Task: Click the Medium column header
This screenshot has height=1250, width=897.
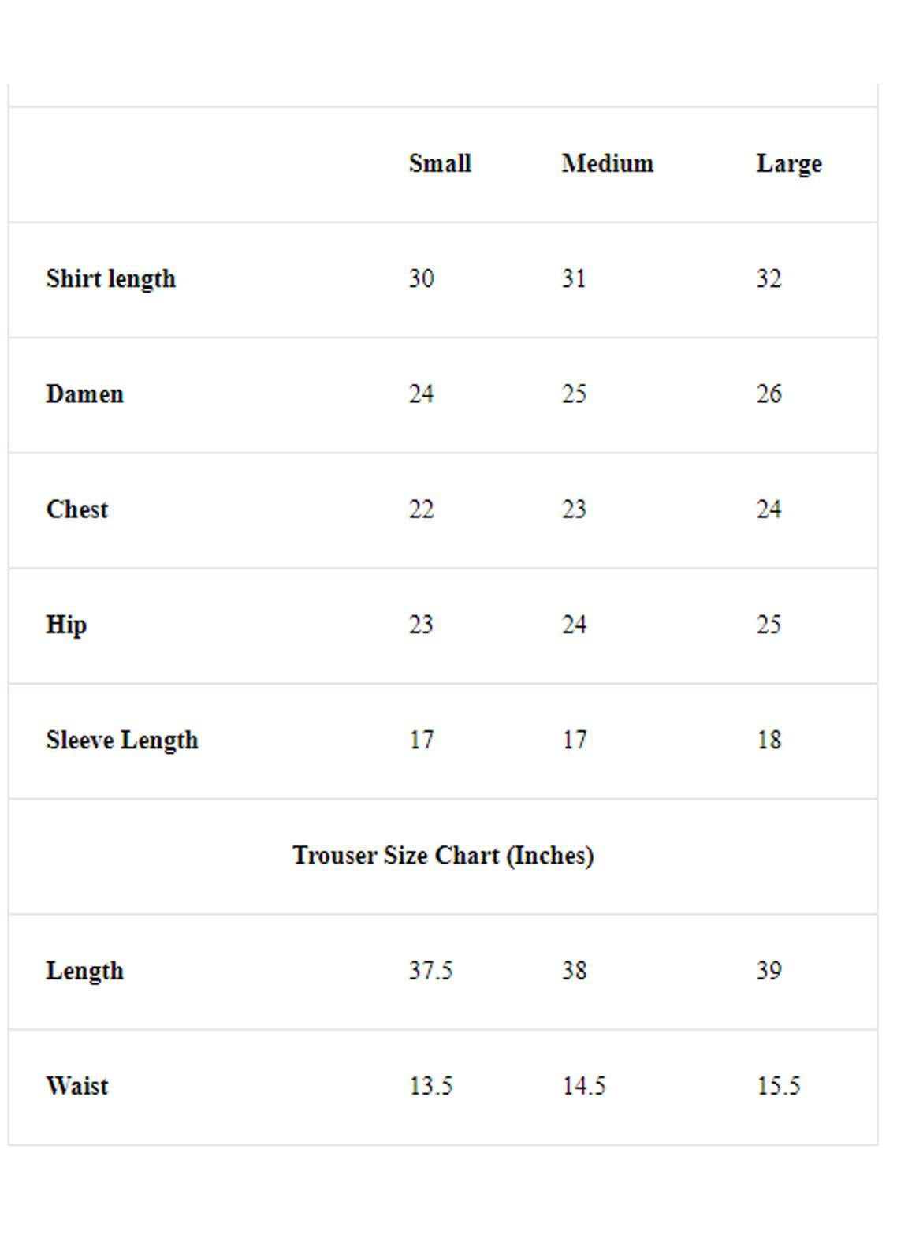Action: click(x=607, y=163)
